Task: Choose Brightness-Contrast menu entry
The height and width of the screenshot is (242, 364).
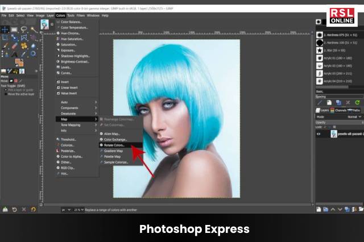Action: coord(77,62)
